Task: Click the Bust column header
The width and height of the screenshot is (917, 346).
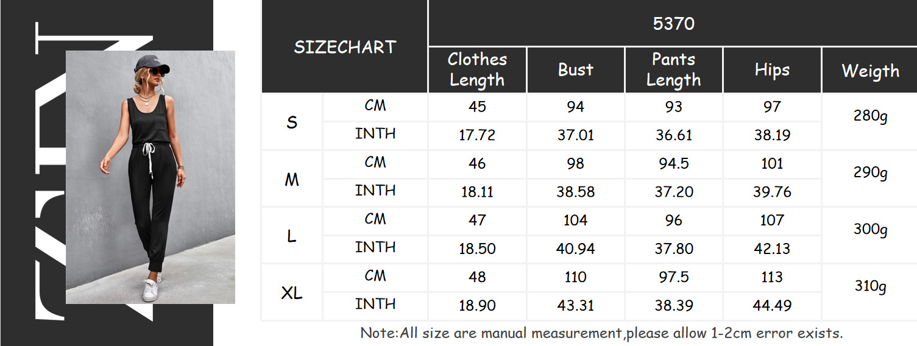Action: point(575,69)
